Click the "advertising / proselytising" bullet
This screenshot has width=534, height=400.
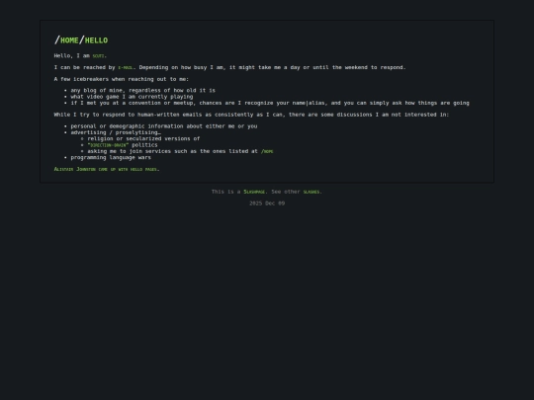116,132
